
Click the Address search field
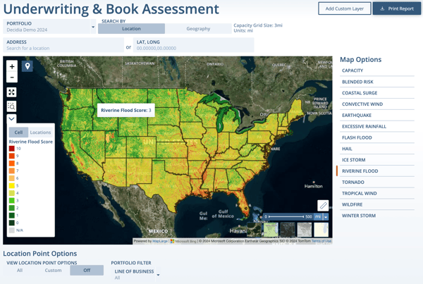(x=63, y=45)
